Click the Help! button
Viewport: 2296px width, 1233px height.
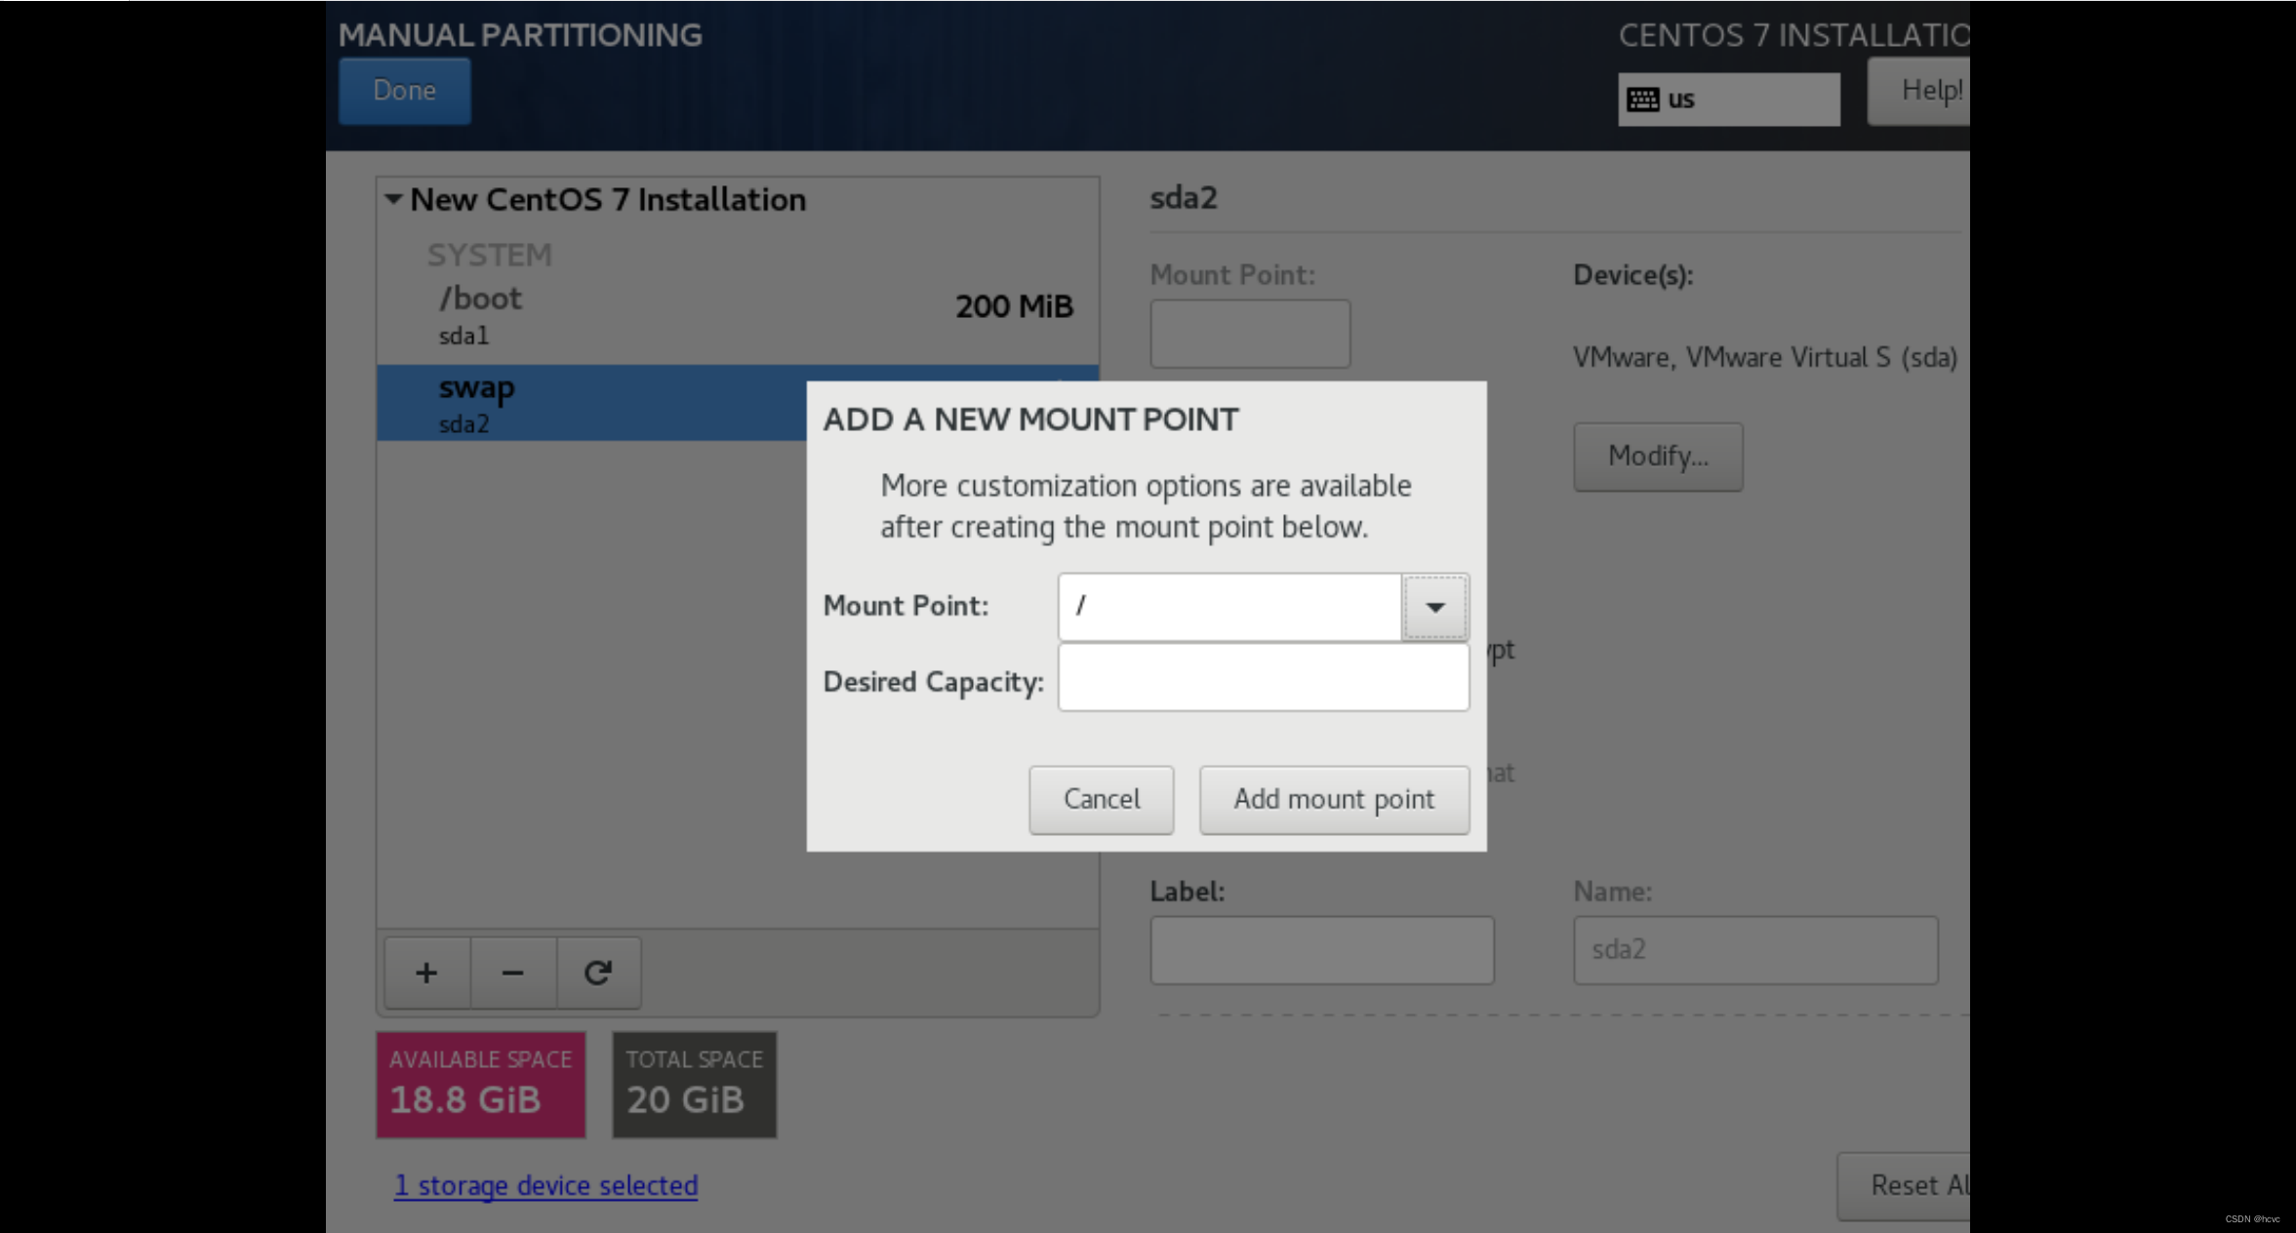click(1919, 91)
